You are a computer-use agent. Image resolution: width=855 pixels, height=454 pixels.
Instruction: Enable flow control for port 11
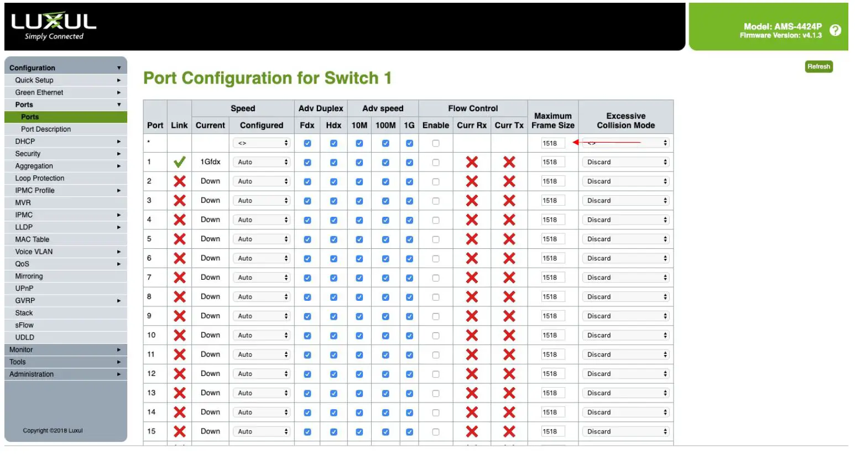(436, 354)
